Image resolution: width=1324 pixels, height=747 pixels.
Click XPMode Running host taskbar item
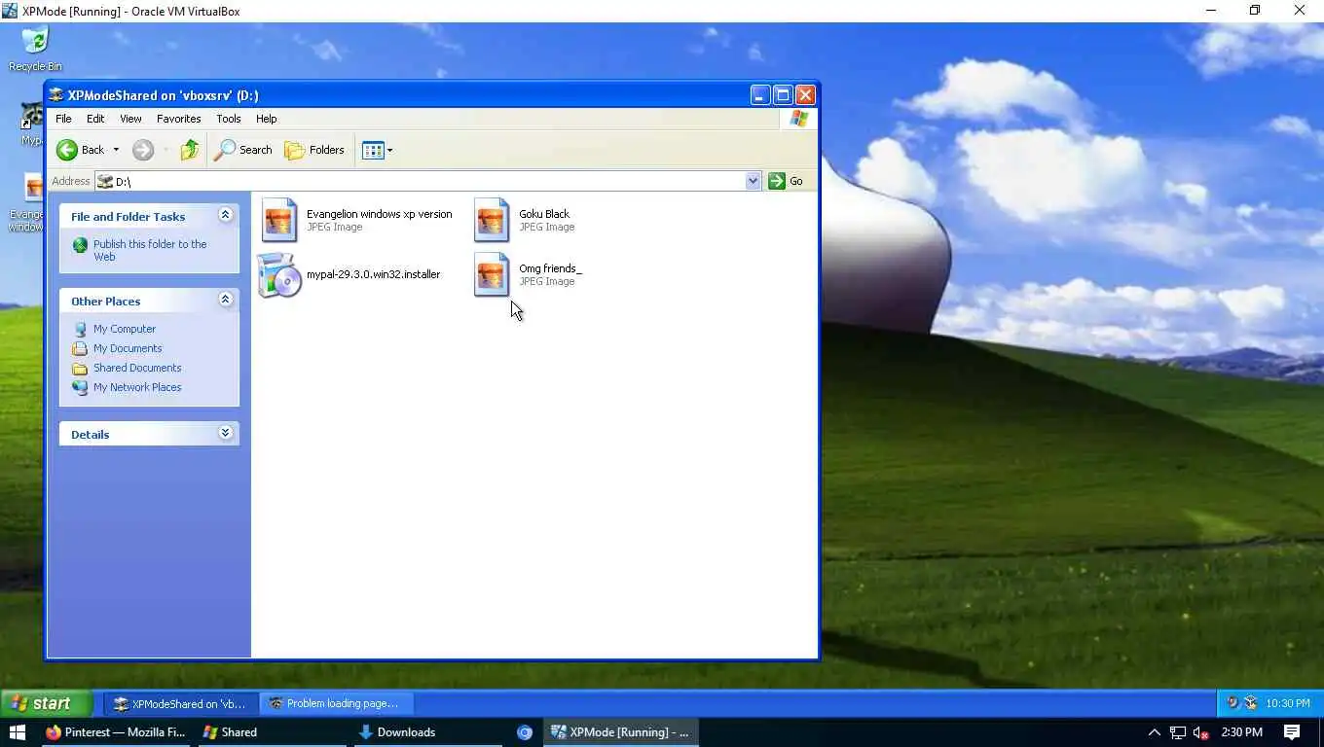(x=620, y=732)
